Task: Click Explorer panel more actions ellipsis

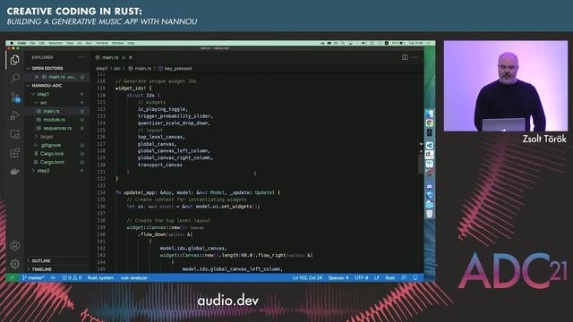Action: 81,57
